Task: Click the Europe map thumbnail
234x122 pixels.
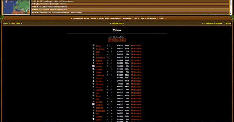Action: [x=16, y=7]
